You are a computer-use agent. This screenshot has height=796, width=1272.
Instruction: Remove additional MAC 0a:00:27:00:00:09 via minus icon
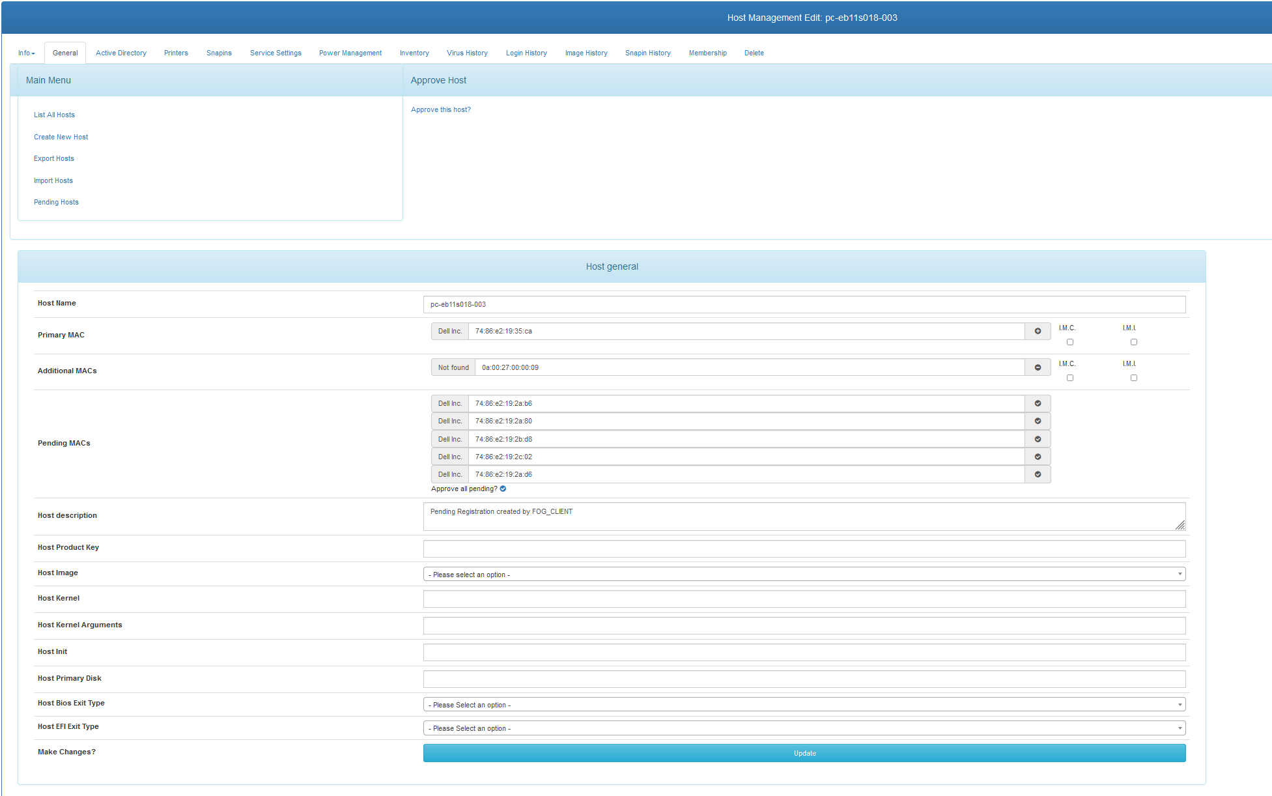pos(1038,367)
